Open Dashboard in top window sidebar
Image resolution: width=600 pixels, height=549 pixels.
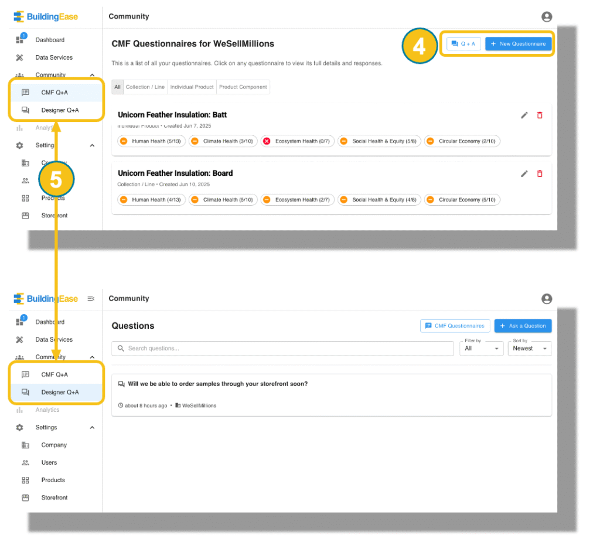(x=50, y=40)
